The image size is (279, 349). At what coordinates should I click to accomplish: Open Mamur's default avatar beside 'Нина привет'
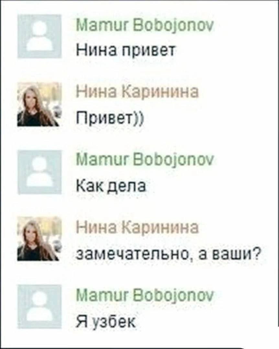(x=39, y=36)
